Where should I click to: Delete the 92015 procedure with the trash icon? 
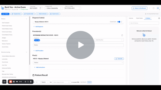(x=122, y=35)
